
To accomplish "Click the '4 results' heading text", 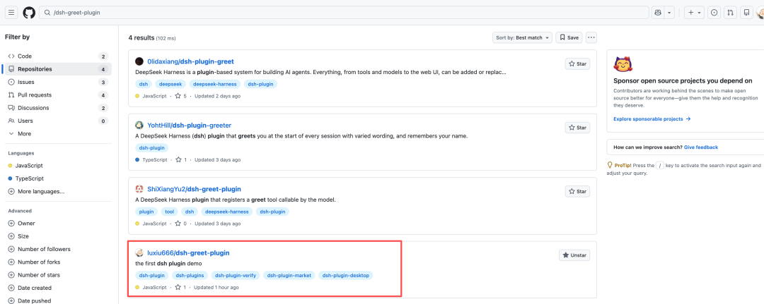I will [141, 37].
